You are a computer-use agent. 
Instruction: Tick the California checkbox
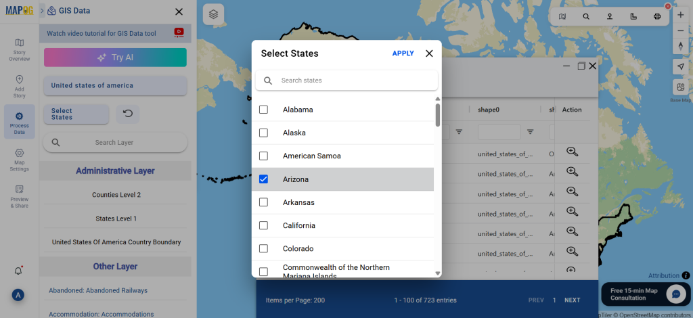pos(263,225)
